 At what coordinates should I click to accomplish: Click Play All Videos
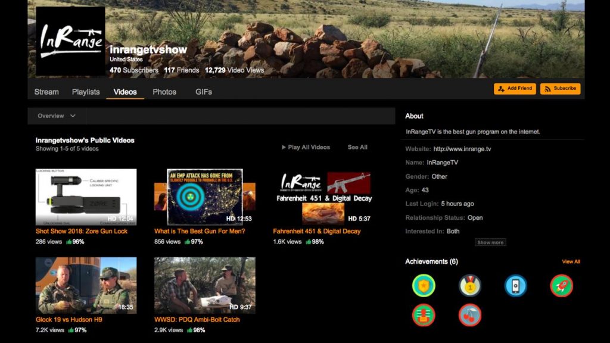pos(306,147)
